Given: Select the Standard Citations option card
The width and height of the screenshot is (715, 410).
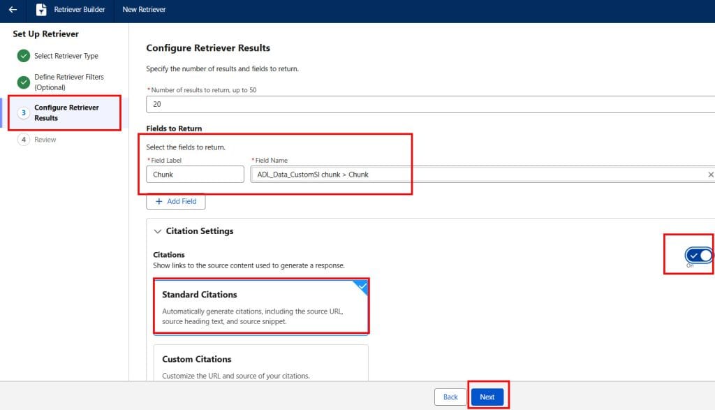Looking at the screenshot, I should 261,307.
